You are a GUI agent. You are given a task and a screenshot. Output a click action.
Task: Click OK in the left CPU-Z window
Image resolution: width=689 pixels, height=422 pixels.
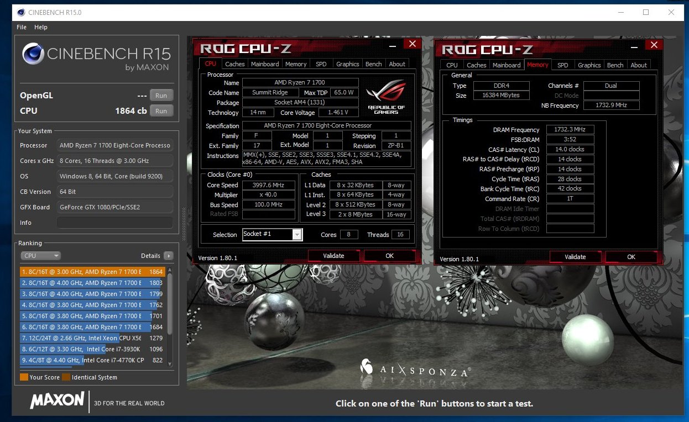point(390,256)
